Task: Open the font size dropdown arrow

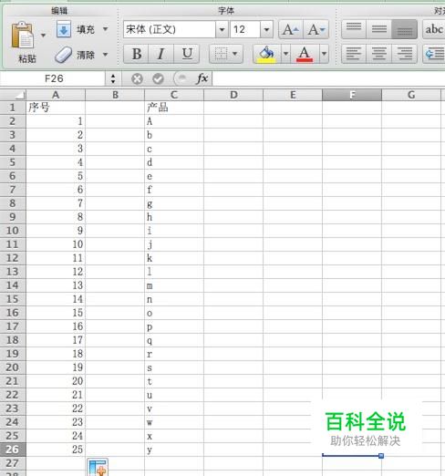Action: pyautogui.click(x=266, y=29)
